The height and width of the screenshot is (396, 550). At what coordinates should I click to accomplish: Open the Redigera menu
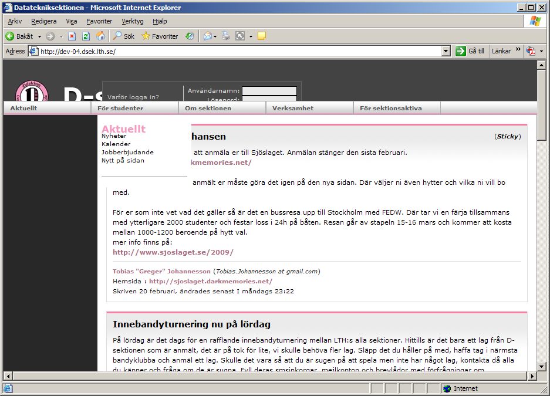pyautogui.click(x=44, y=21)
